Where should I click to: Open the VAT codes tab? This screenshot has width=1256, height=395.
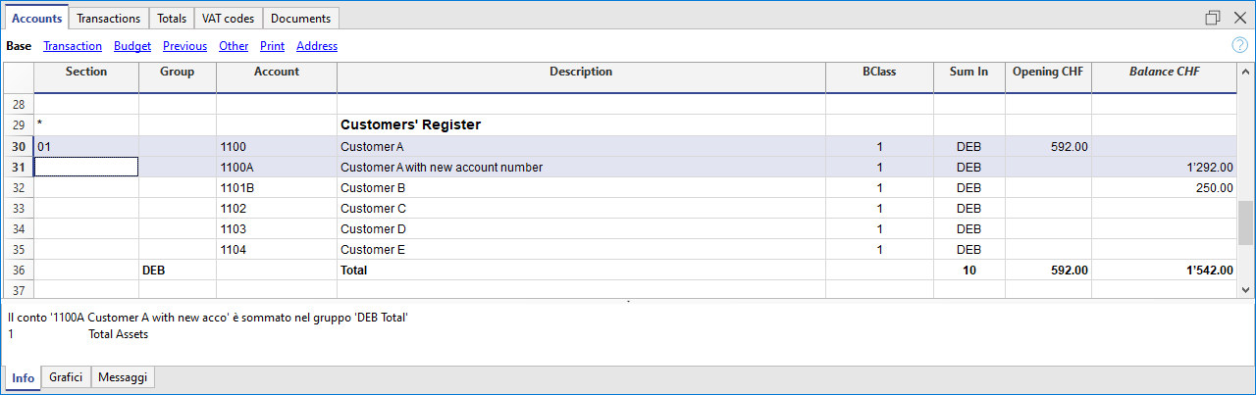click(x=228, y=19)
